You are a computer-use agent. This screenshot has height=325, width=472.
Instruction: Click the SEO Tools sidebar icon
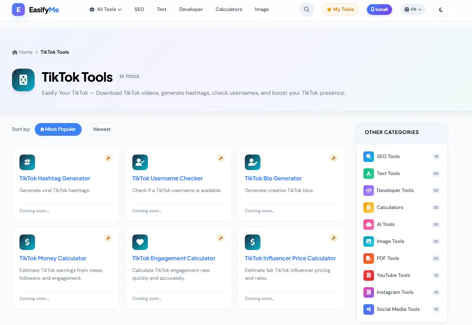click(369, 157)
